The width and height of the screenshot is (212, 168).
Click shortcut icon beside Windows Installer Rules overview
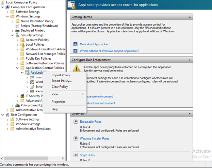pyautogui.click(x=76, y=138)
